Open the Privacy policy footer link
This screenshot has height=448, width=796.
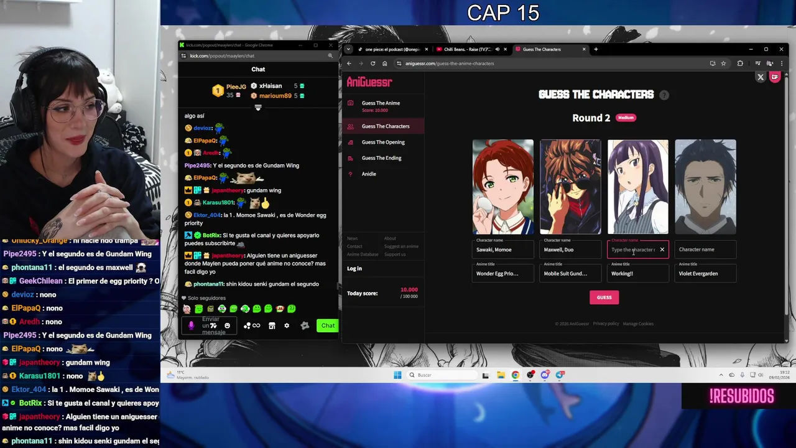pyautogui.click(x=606, y=324)
